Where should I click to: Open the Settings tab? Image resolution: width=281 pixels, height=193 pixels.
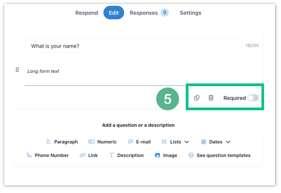coord(190,13)
